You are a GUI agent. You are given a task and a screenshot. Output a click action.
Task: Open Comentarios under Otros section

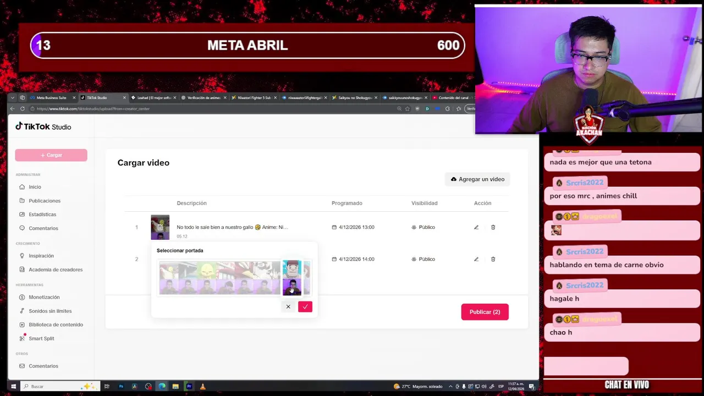point(38,366)
